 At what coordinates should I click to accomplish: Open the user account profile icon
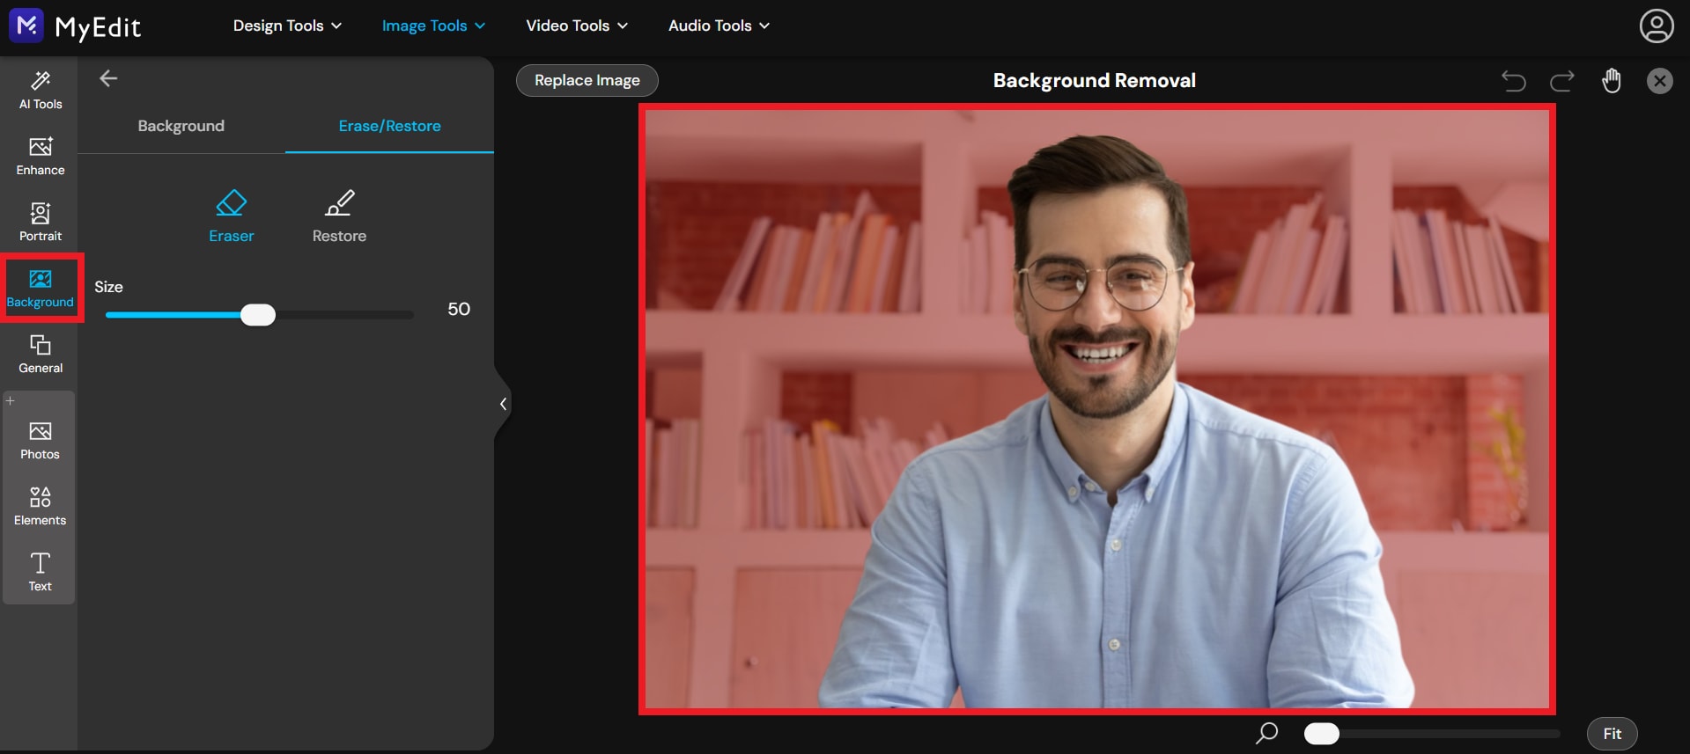1657,26
